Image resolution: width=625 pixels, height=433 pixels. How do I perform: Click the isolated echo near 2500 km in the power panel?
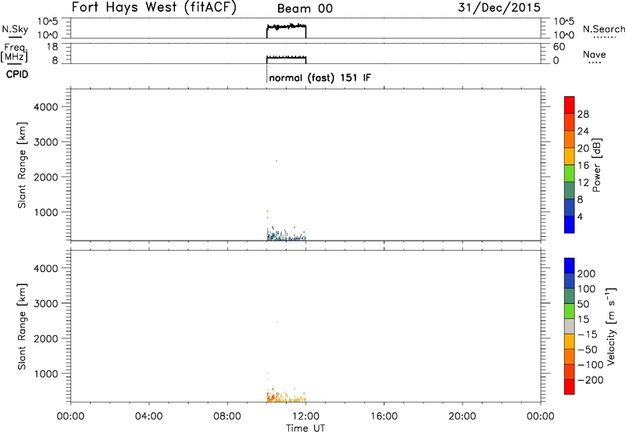click(x=277, y=161)
